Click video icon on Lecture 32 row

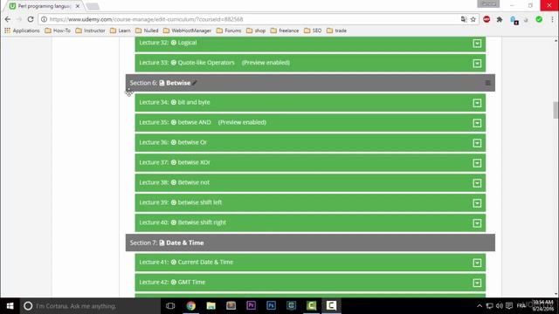click(174, 43)
